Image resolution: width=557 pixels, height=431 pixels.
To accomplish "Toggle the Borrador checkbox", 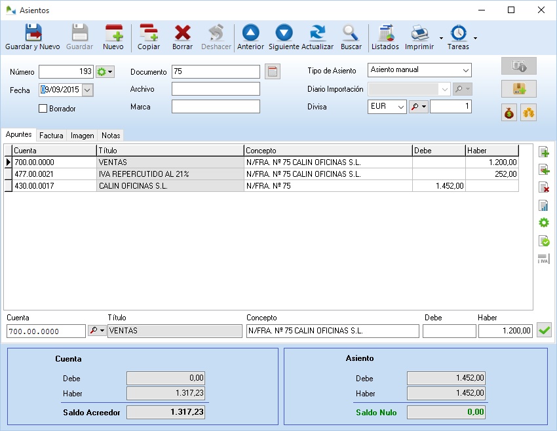I will click(43, 109).
